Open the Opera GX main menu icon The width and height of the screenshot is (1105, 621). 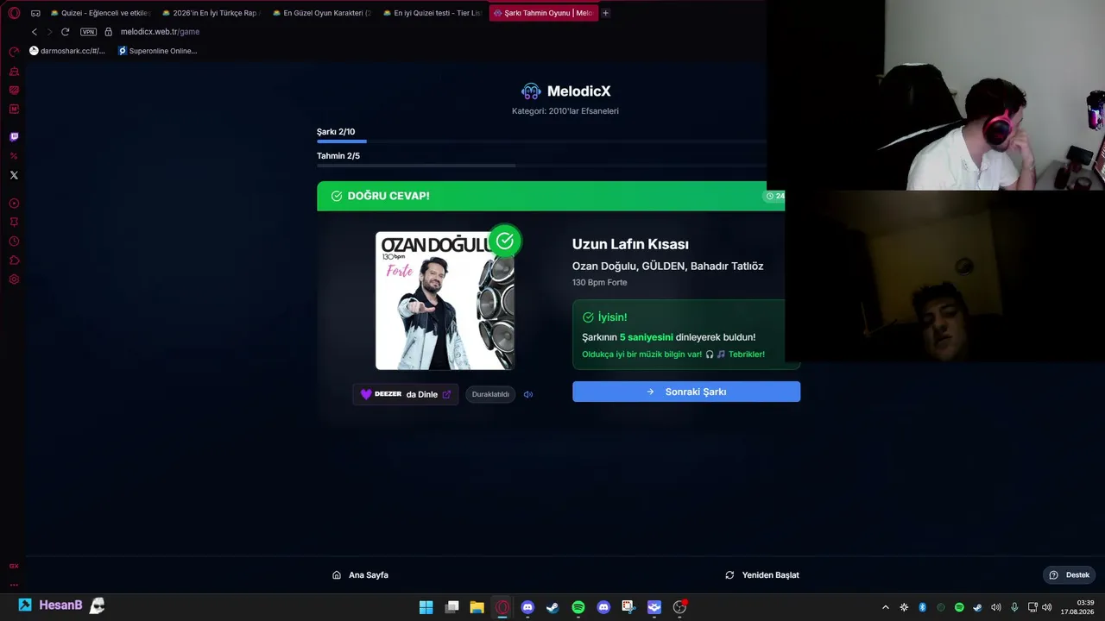click(x=14, y=13)
